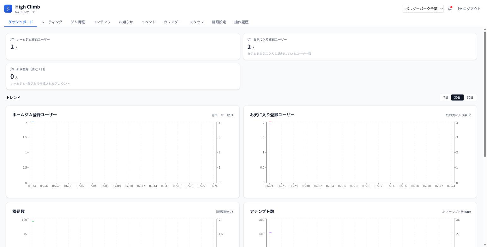Click the 総アテンプト数: 689 label

coord(456,212)
